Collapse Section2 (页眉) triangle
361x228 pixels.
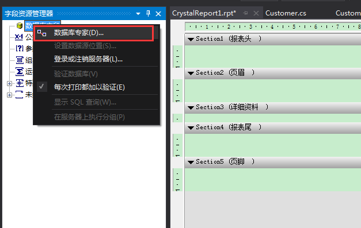click(191, 74)
